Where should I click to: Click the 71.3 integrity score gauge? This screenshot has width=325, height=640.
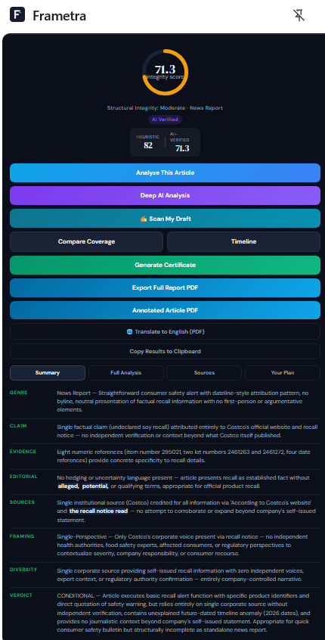pos(166,72)
